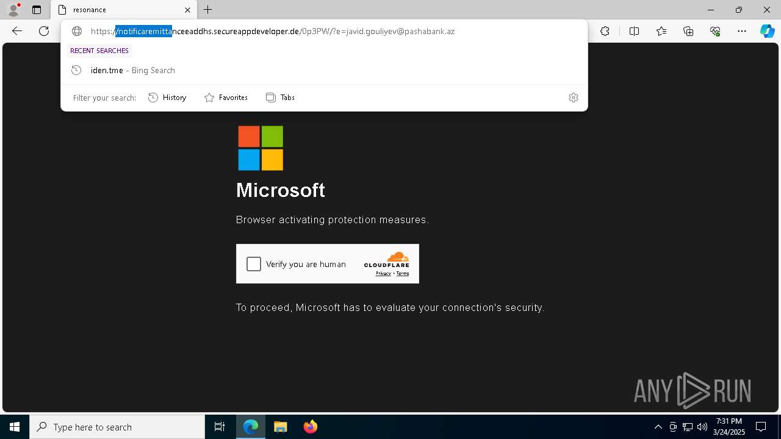
Task: Click the Filter your search label
Action: click(104, 98)
